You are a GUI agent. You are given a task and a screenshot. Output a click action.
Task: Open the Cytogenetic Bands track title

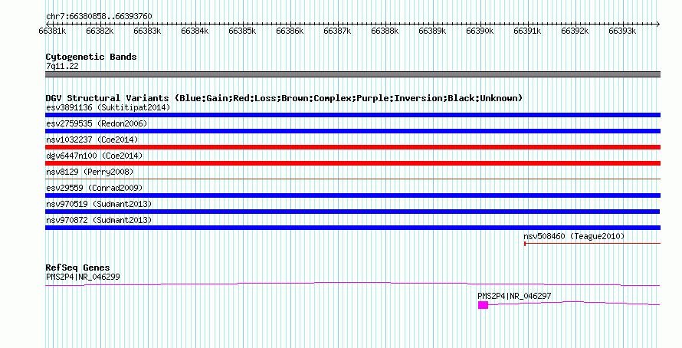coord(91,57)
